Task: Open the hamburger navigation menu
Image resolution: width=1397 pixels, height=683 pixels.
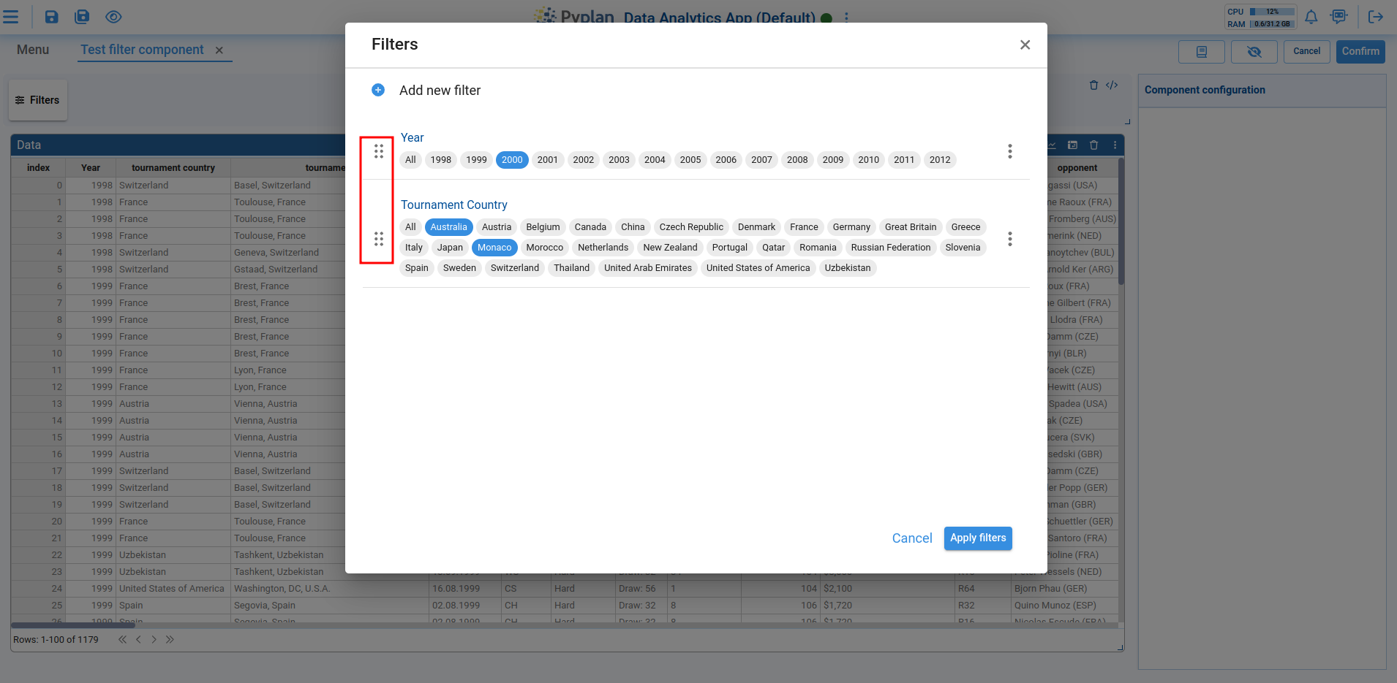Action: [x=11, y=16]
